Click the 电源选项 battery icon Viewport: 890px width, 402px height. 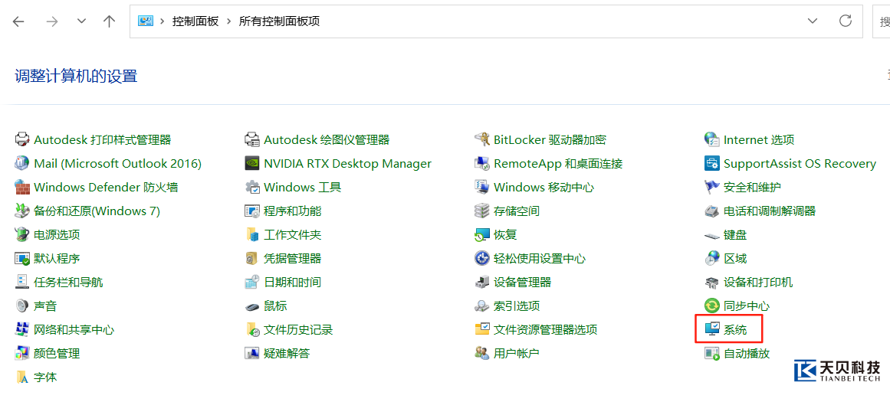[x=21, y=235]
